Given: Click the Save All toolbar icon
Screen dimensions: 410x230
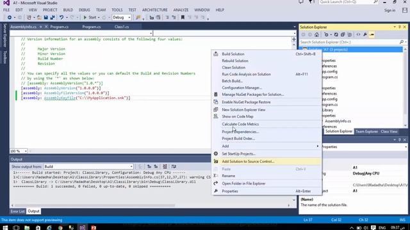Looking at the screenshot, I should (x=53, y=17).
